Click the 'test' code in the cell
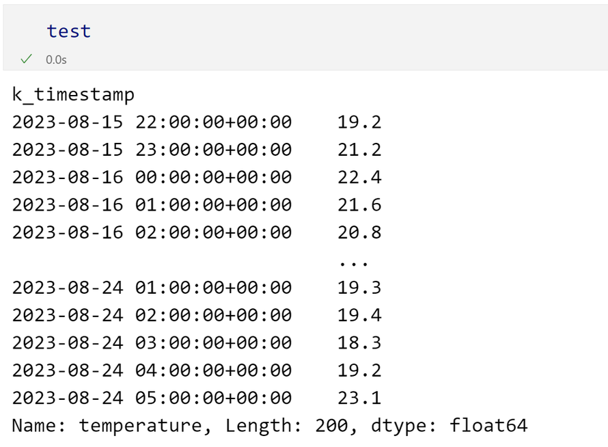This screenshot has height=447, width=608. [68, 31]
